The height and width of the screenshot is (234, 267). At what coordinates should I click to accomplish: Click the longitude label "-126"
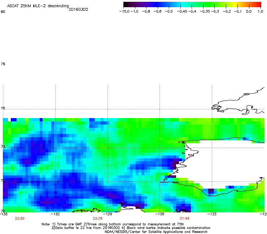160,214
